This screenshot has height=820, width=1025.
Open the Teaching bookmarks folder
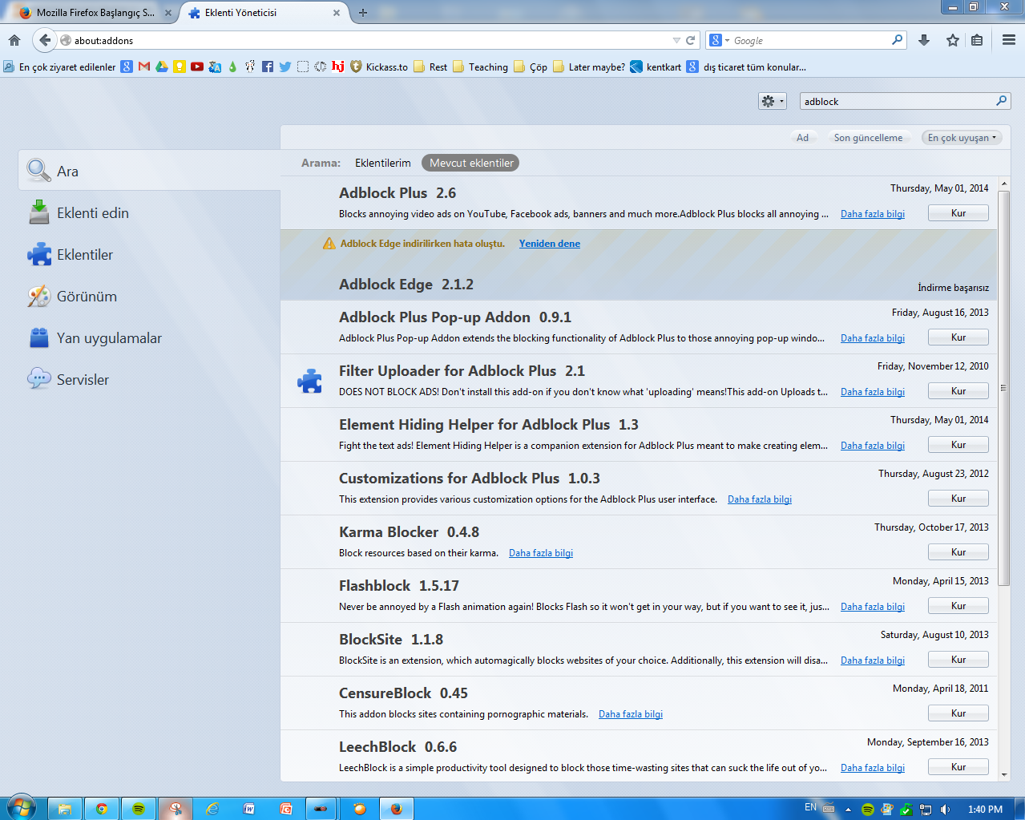click(480, 67)
